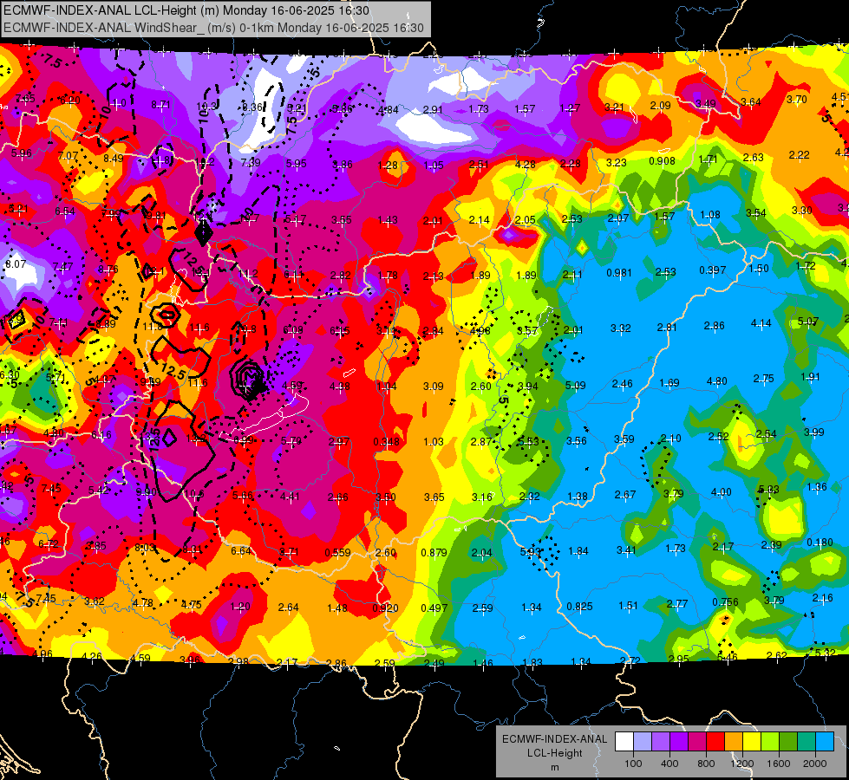Image resolution: width=849 pixels, height=780 pixels.
Task: Click the legend label 'LCL-Height'
Action: tap(554, 753)
